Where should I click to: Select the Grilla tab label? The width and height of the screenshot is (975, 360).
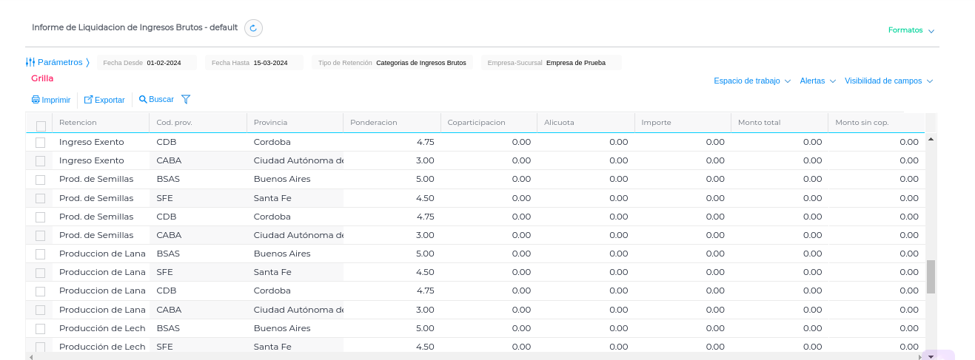click(42, 78)
